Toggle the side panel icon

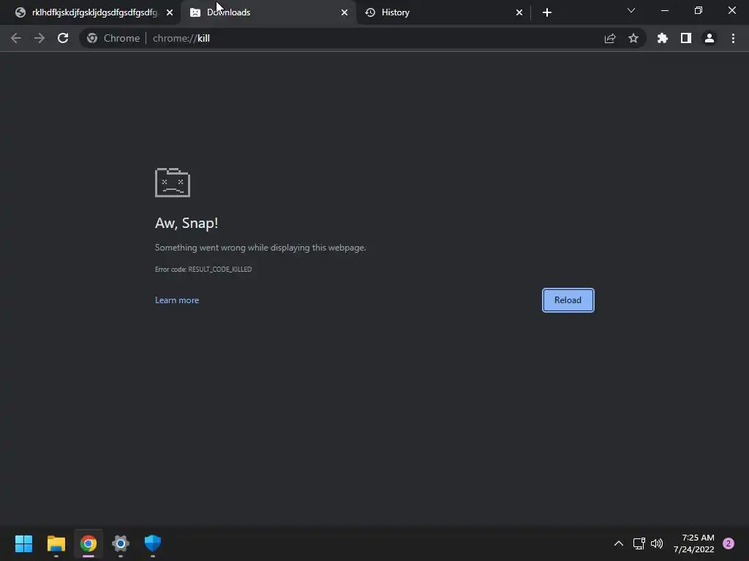pyautogui.click(x=686, y=38)
